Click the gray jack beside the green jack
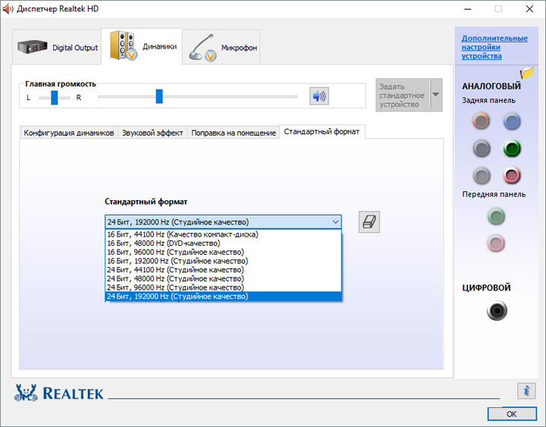 pyautogui.click(x=482, y=149)
